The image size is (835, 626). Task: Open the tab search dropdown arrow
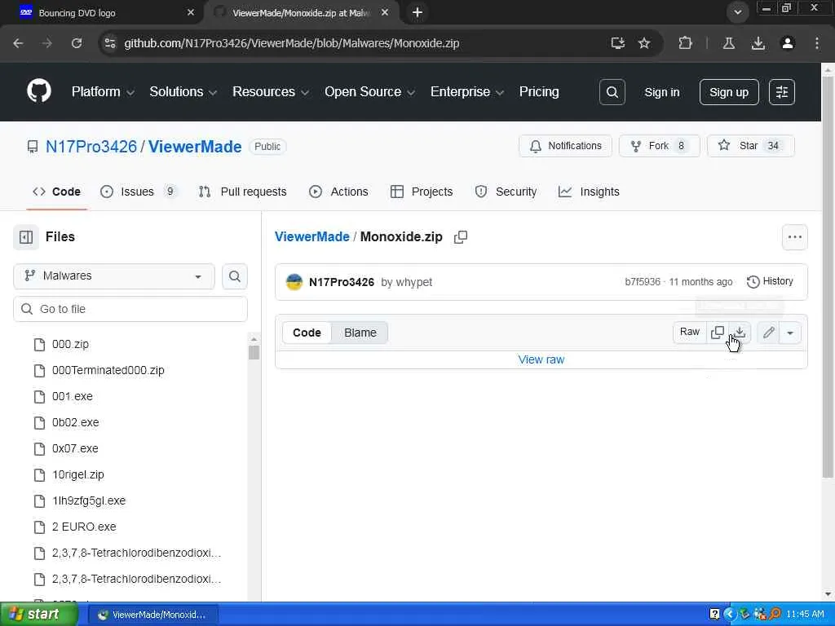coord(737,12)
